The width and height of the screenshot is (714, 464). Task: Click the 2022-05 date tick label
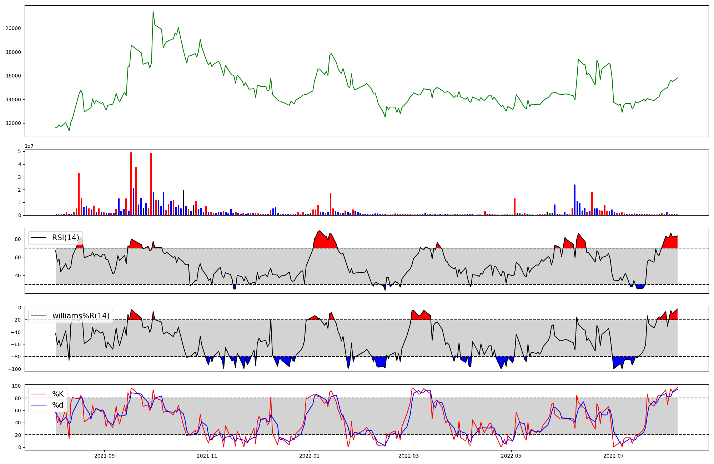511,456
